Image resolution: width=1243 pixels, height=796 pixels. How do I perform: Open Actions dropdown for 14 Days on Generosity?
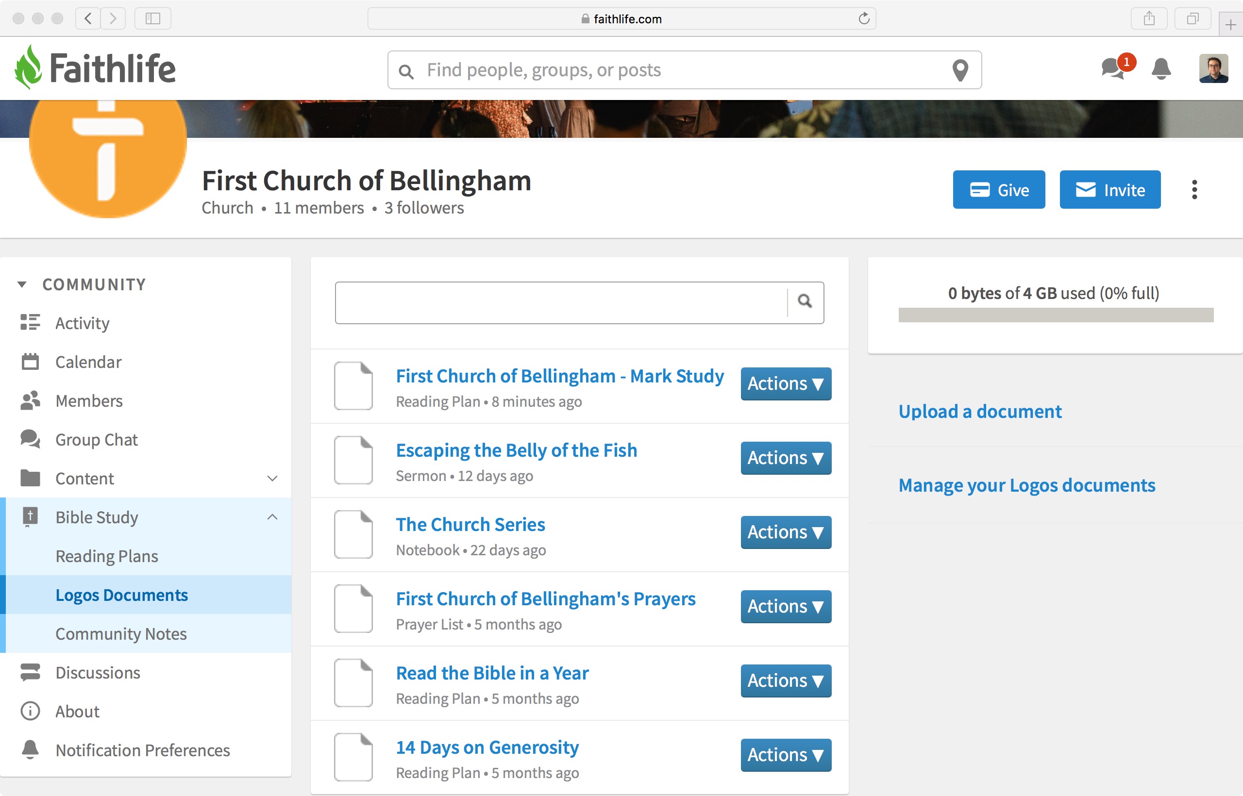pyautogui.click(x=786, y=755)
